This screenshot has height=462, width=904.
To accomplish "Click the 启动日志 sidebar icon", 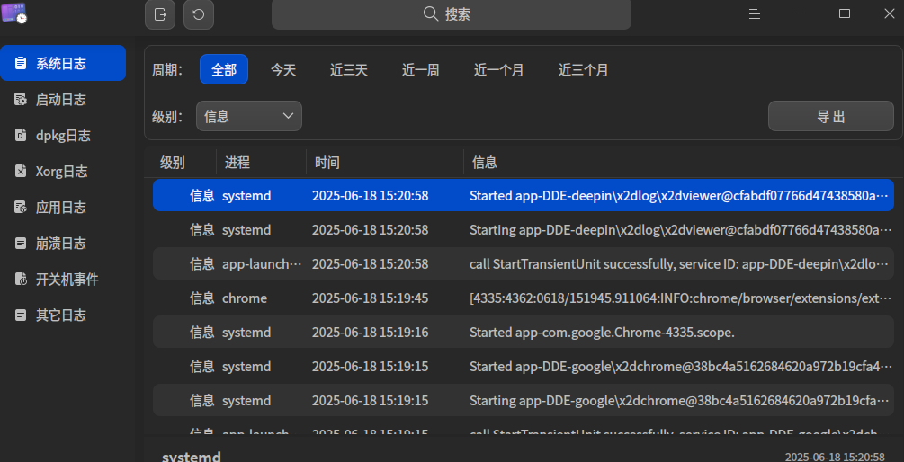I will (21, 100).
